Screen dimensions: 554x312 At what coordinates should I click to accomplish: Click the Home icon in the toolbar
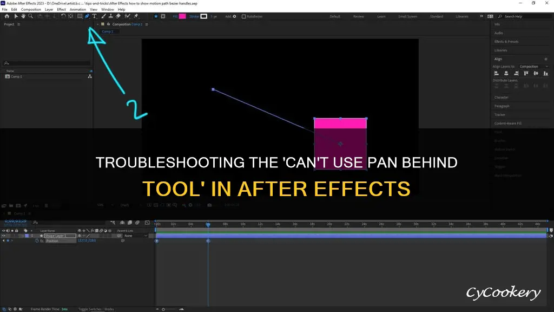(x=6, y=16)
